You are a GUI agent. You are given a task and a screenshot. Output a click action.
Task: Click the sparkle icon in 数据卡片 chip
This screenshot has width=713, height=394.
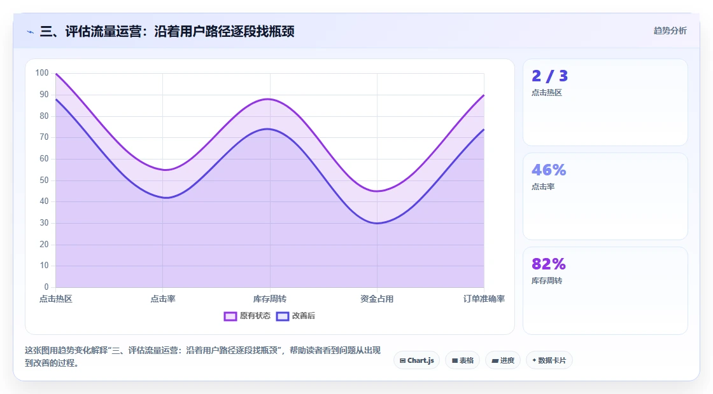pyautogui.click(x=534, y=360)
